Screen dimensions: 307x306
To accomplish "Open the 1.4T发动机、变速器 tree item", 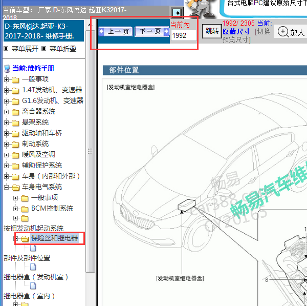I will click(52, 90).
